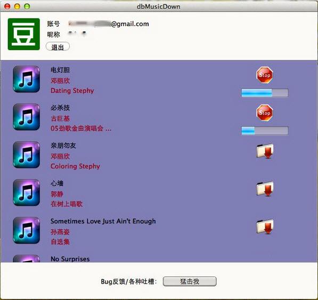
Task: Click the green Douban 豆 logo
Action: pos(24,34)
